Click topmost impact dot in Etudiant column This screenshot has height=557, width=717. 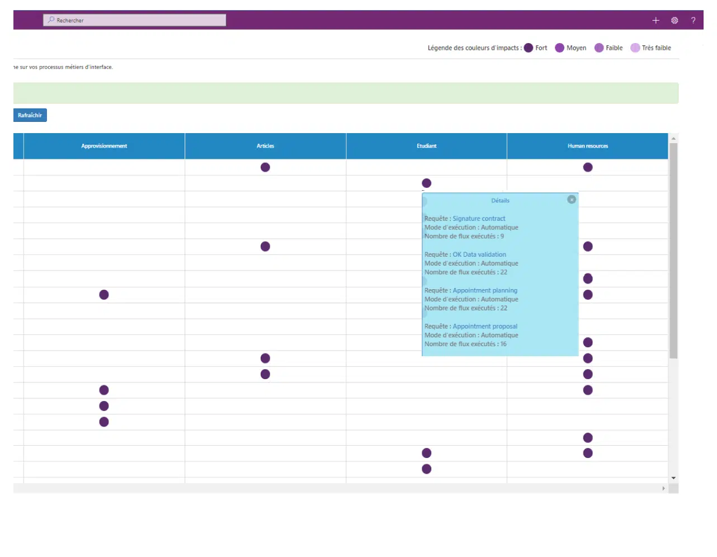pos(426,183)
